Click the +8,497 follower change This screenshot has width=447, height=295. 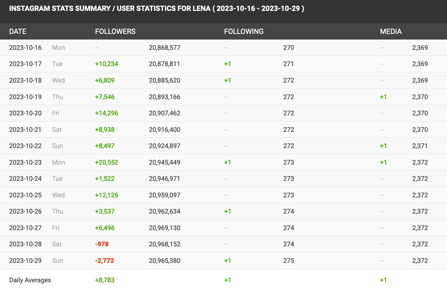tap(105, 146)
